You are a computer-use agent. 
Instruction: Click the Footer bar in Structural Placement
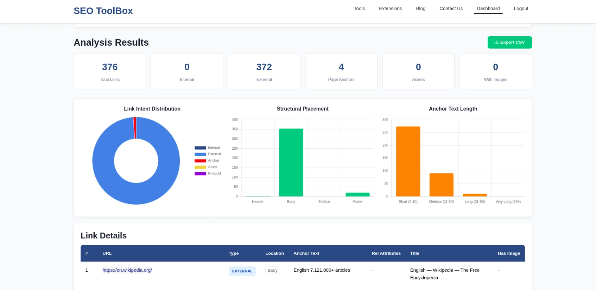[358, 195]
